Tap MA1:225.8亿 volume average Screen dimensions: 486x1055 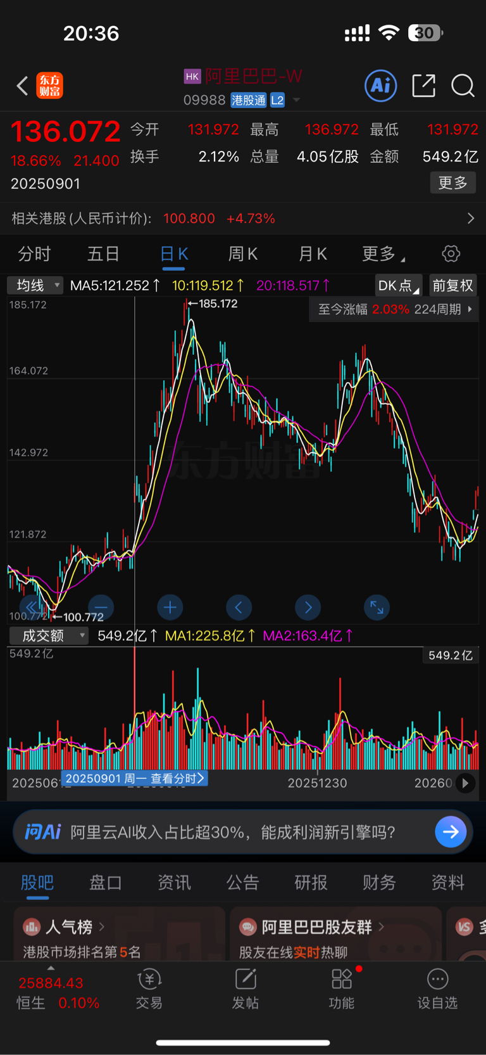tap(210, 636)
